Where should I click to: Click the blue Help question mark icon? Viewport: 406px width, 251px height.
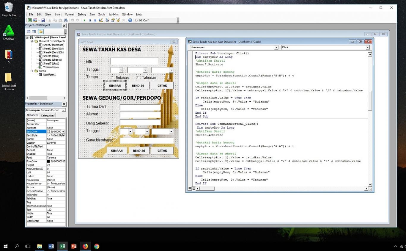(x=130, y=20)
